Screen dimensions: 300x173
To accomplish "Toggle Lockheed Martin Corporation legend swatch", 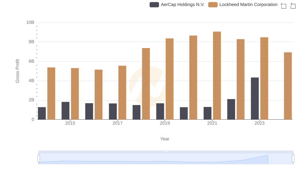I will tap(213, 5).
